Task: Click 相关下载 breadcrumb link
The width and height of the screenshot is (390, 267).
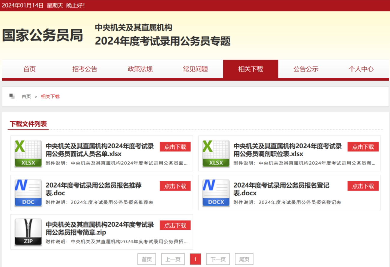Action: [50, 96]
